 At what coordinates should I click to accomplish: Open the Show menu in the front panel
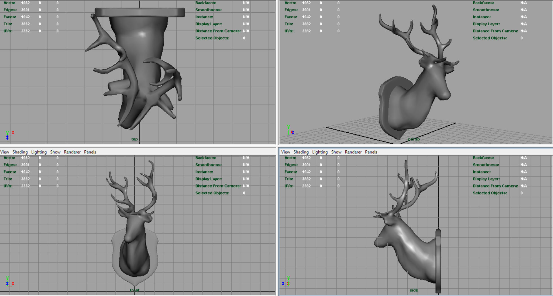(x=55, y=152)
